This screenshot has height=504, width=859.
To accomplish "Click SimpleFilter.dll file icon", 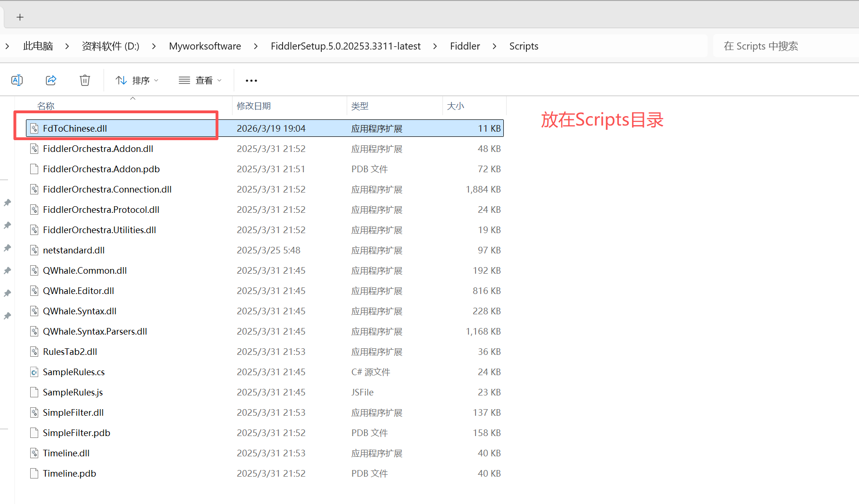I will pyautogui.click(x=34, y=412).
